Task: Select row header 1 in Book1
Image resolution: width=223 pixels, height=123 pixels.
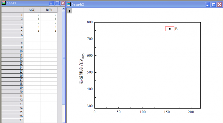Action: [12, 15]
